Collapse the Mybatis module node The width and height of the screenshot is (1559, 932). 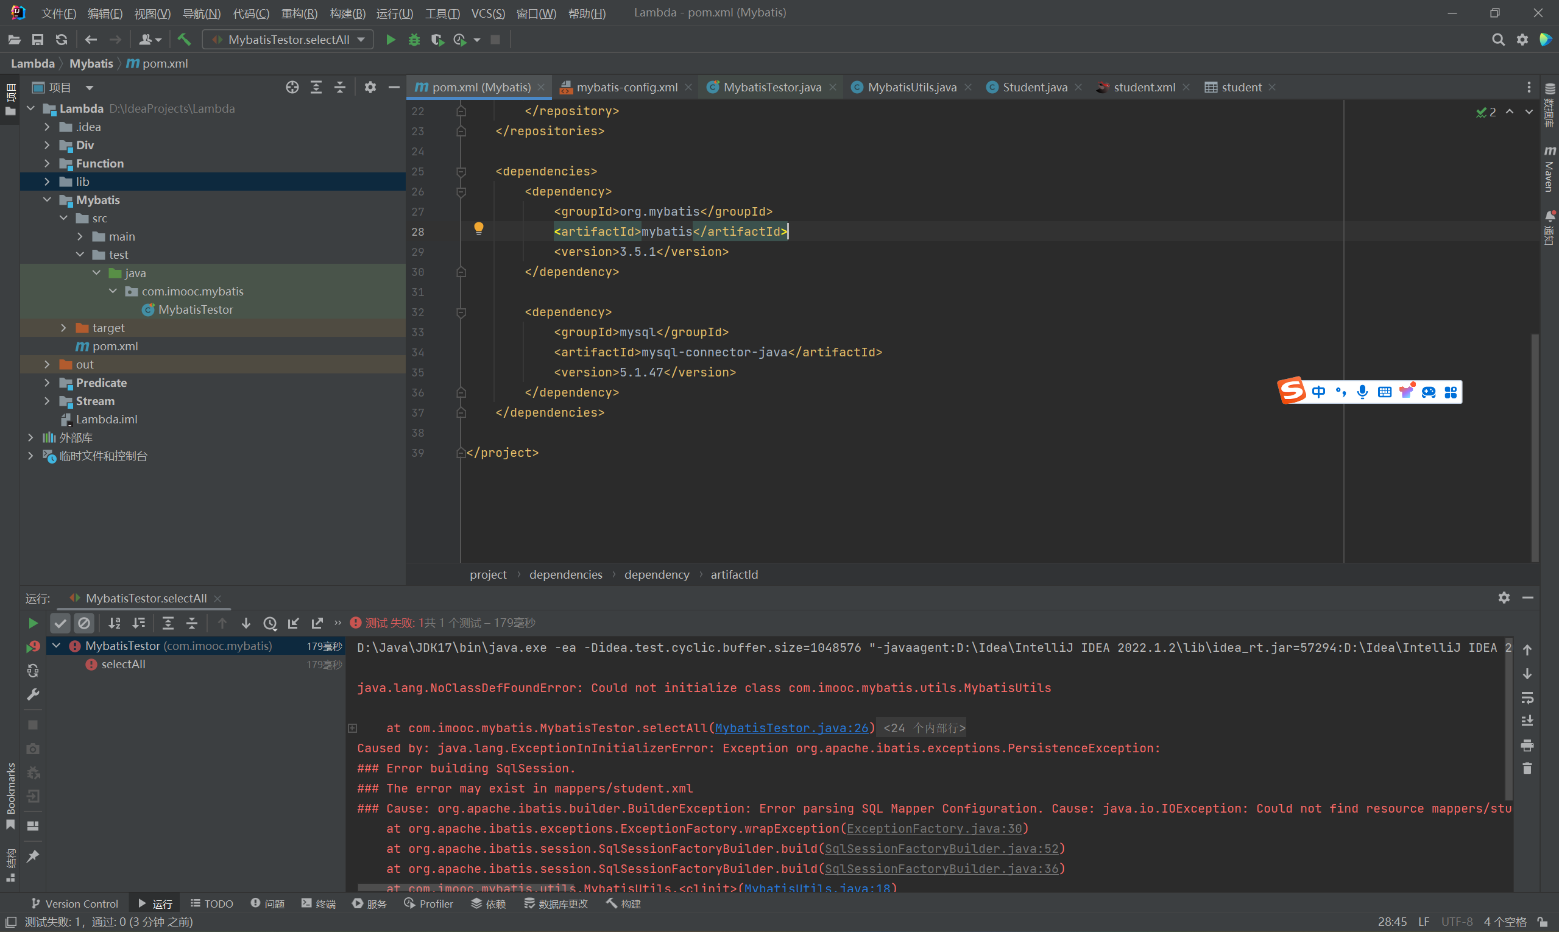click(47, 200)
